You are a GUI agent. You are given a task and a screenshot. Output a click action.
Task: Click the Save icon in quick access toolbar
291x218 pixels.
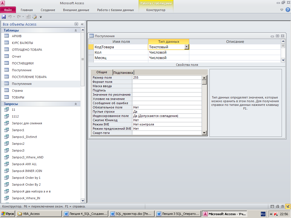pyautogui.click(x=4, y=17)
